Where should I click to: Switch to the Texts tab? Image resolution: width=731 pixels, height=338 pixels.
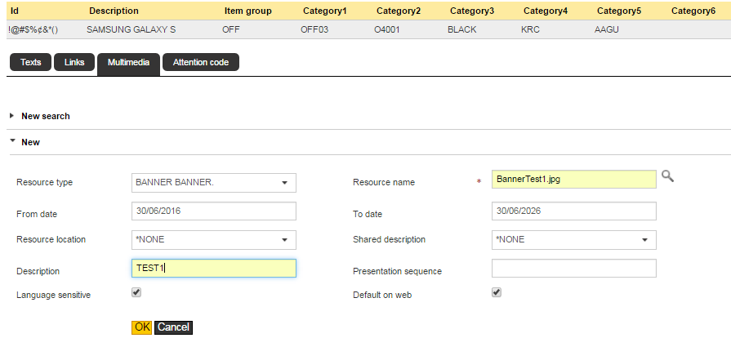(x=30, y=62)
